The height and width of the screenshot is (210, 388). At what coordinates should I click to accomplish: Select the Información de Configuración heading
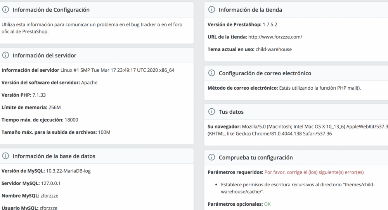tap(51, 10)
